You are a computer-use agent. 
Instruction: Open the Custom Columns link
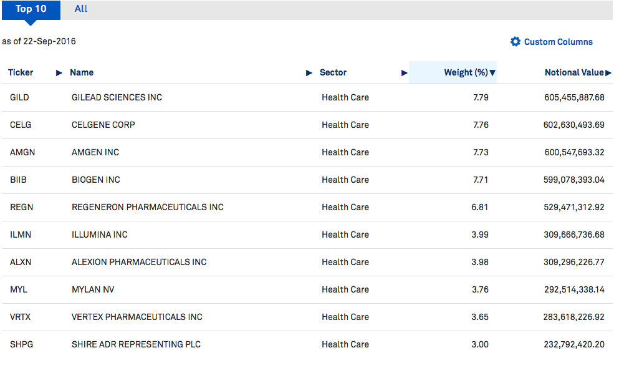tap(558, 42)
